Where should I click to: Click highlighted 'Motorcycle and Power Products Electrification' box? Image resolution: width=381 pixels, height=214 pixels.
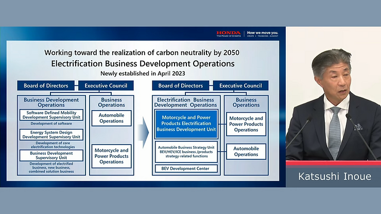click(186, 124)
